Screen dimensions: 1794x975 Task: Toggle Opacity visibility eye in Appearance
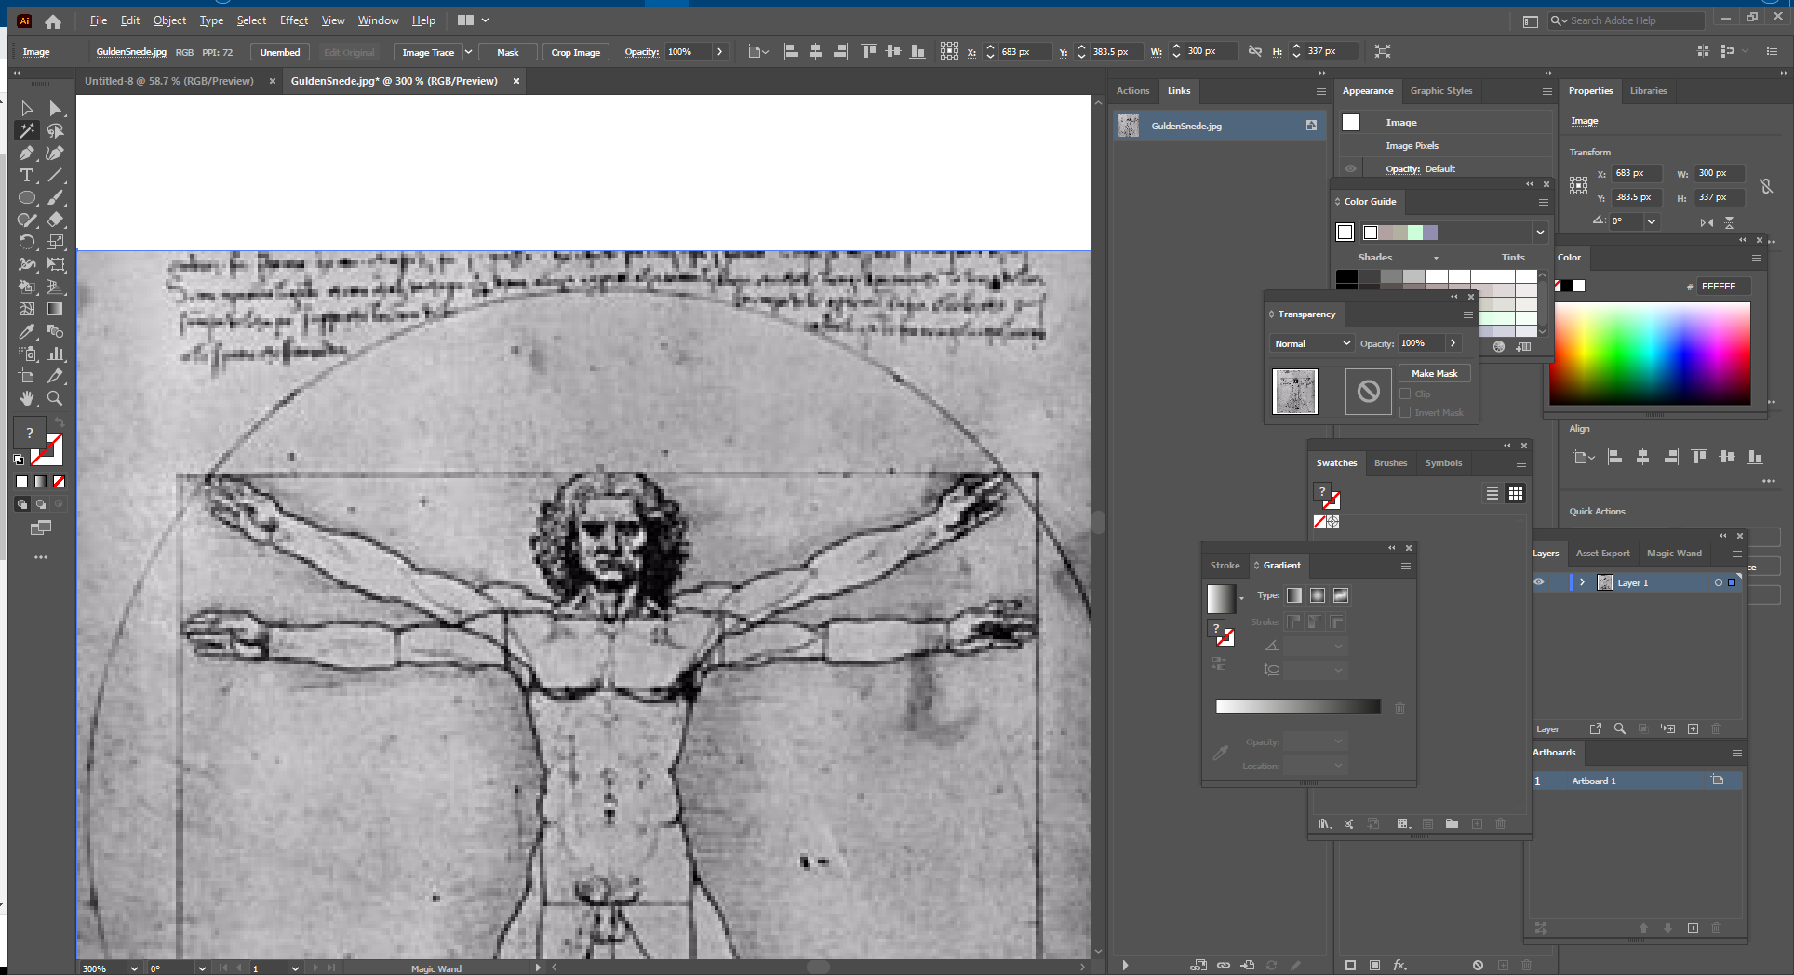(x=1350, y=168)
